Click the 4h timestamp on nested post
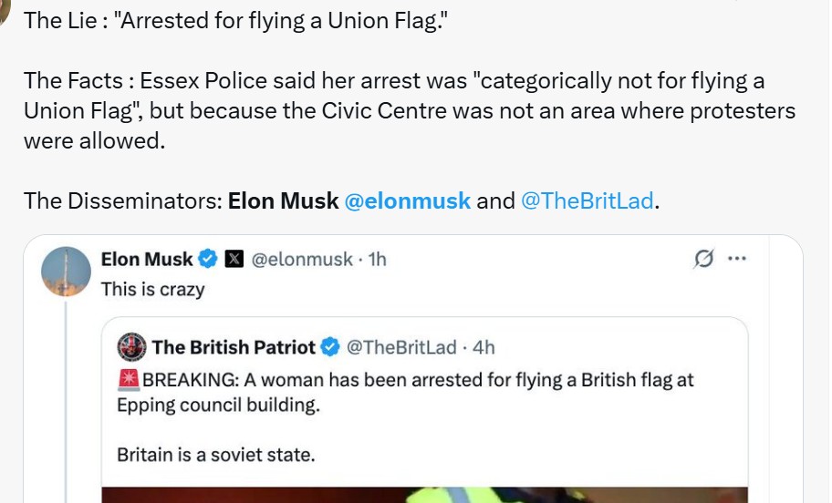 484,347
